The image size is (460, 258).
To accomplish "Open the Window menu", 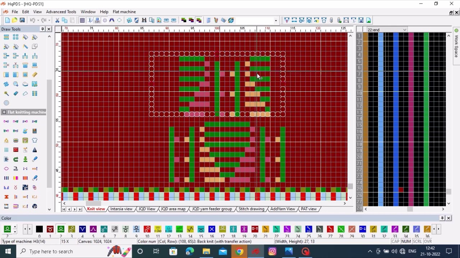I will [88, 12].
